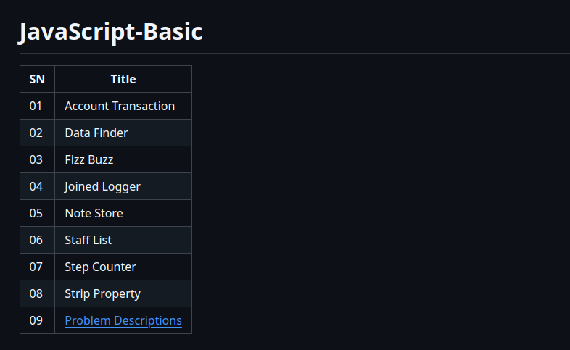Screen dimensions: 570x350
Task: Click serial number 01 cell
Action: [x=36, y=106]
